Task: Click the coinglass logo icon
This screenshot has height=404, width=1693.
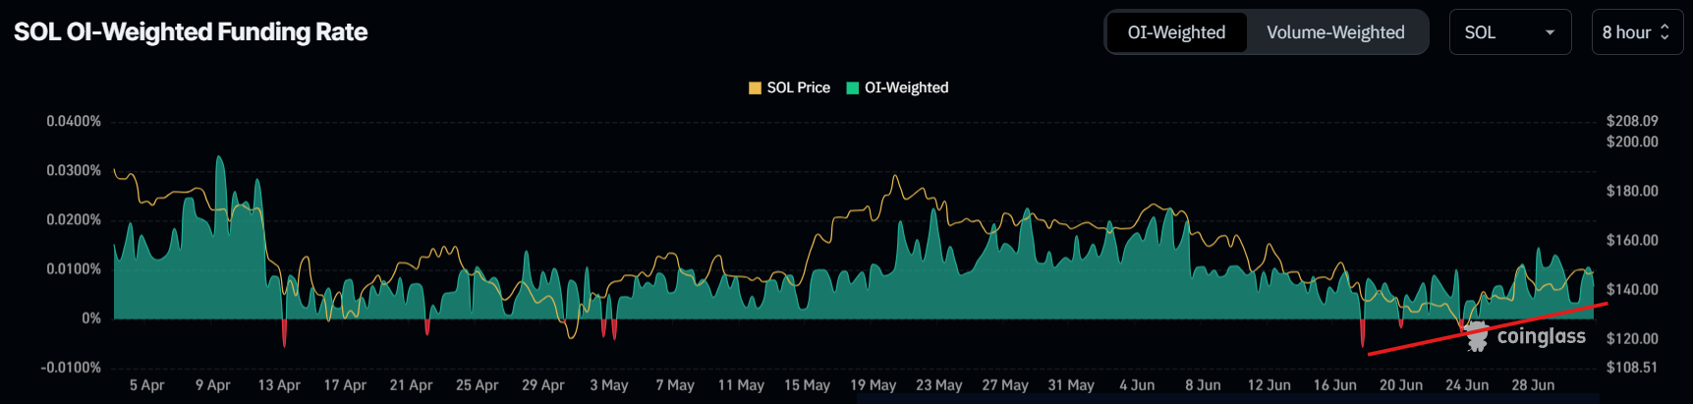Action: [1476, 336]
